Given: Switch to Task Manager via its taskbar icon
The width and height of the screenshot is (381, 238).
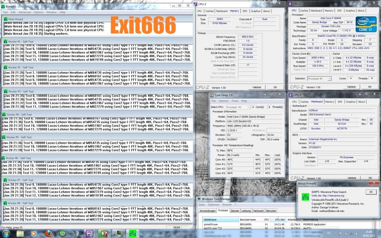Looking at the screenshot, I should 118,234.
